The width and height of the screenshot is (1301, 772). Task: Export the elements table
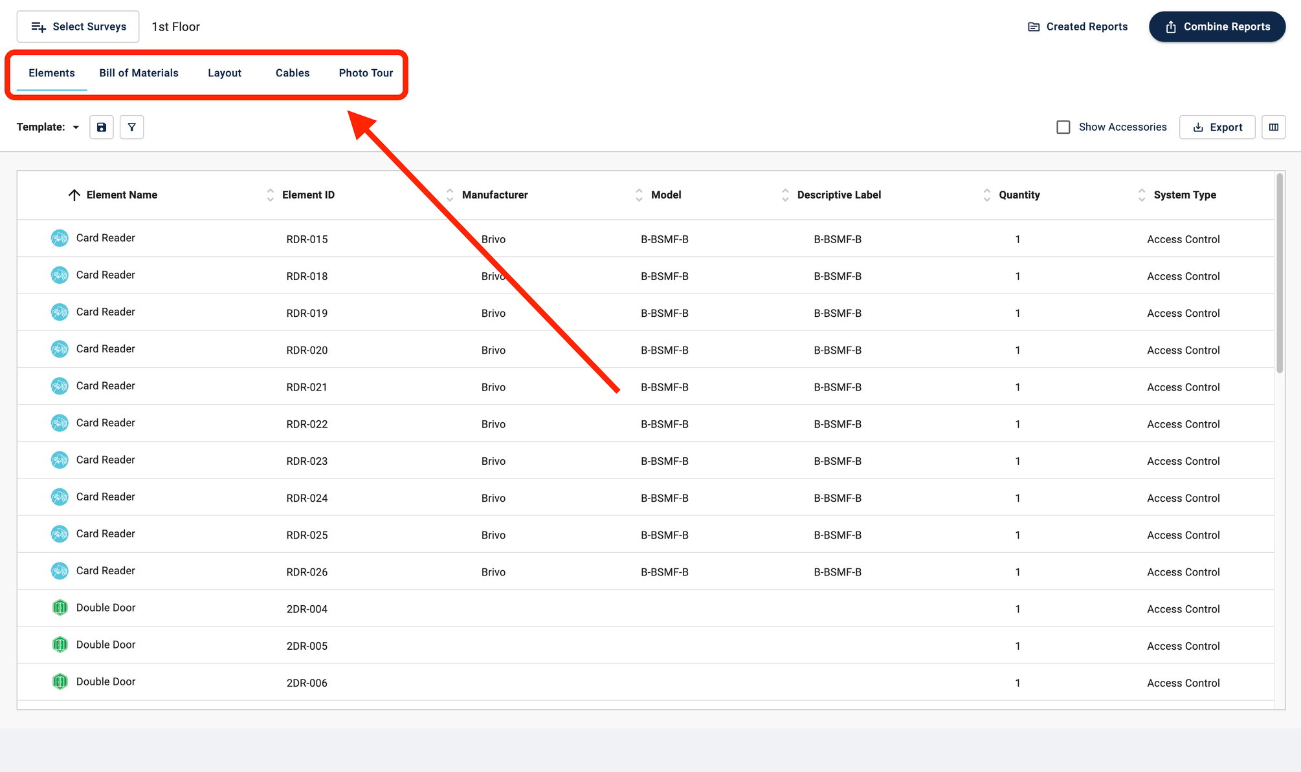[x=1217, y=127]
